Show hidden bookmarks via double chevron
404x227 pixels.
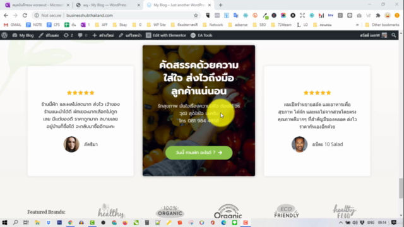pos(357,25)
